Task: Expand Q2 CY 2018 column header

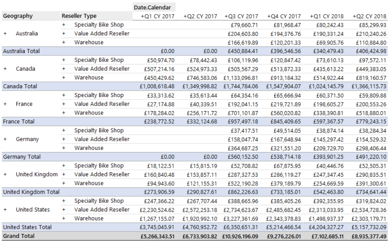Action: pyautogui.click(x=354, y=16)
